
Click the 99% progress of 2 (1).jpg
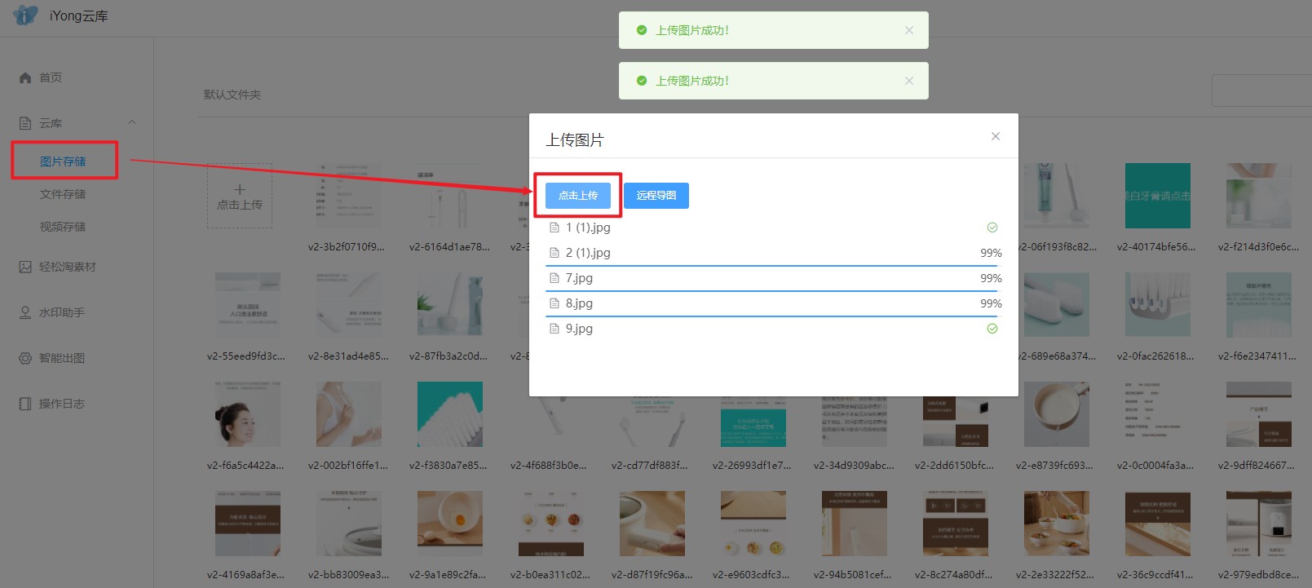(991, 253)
